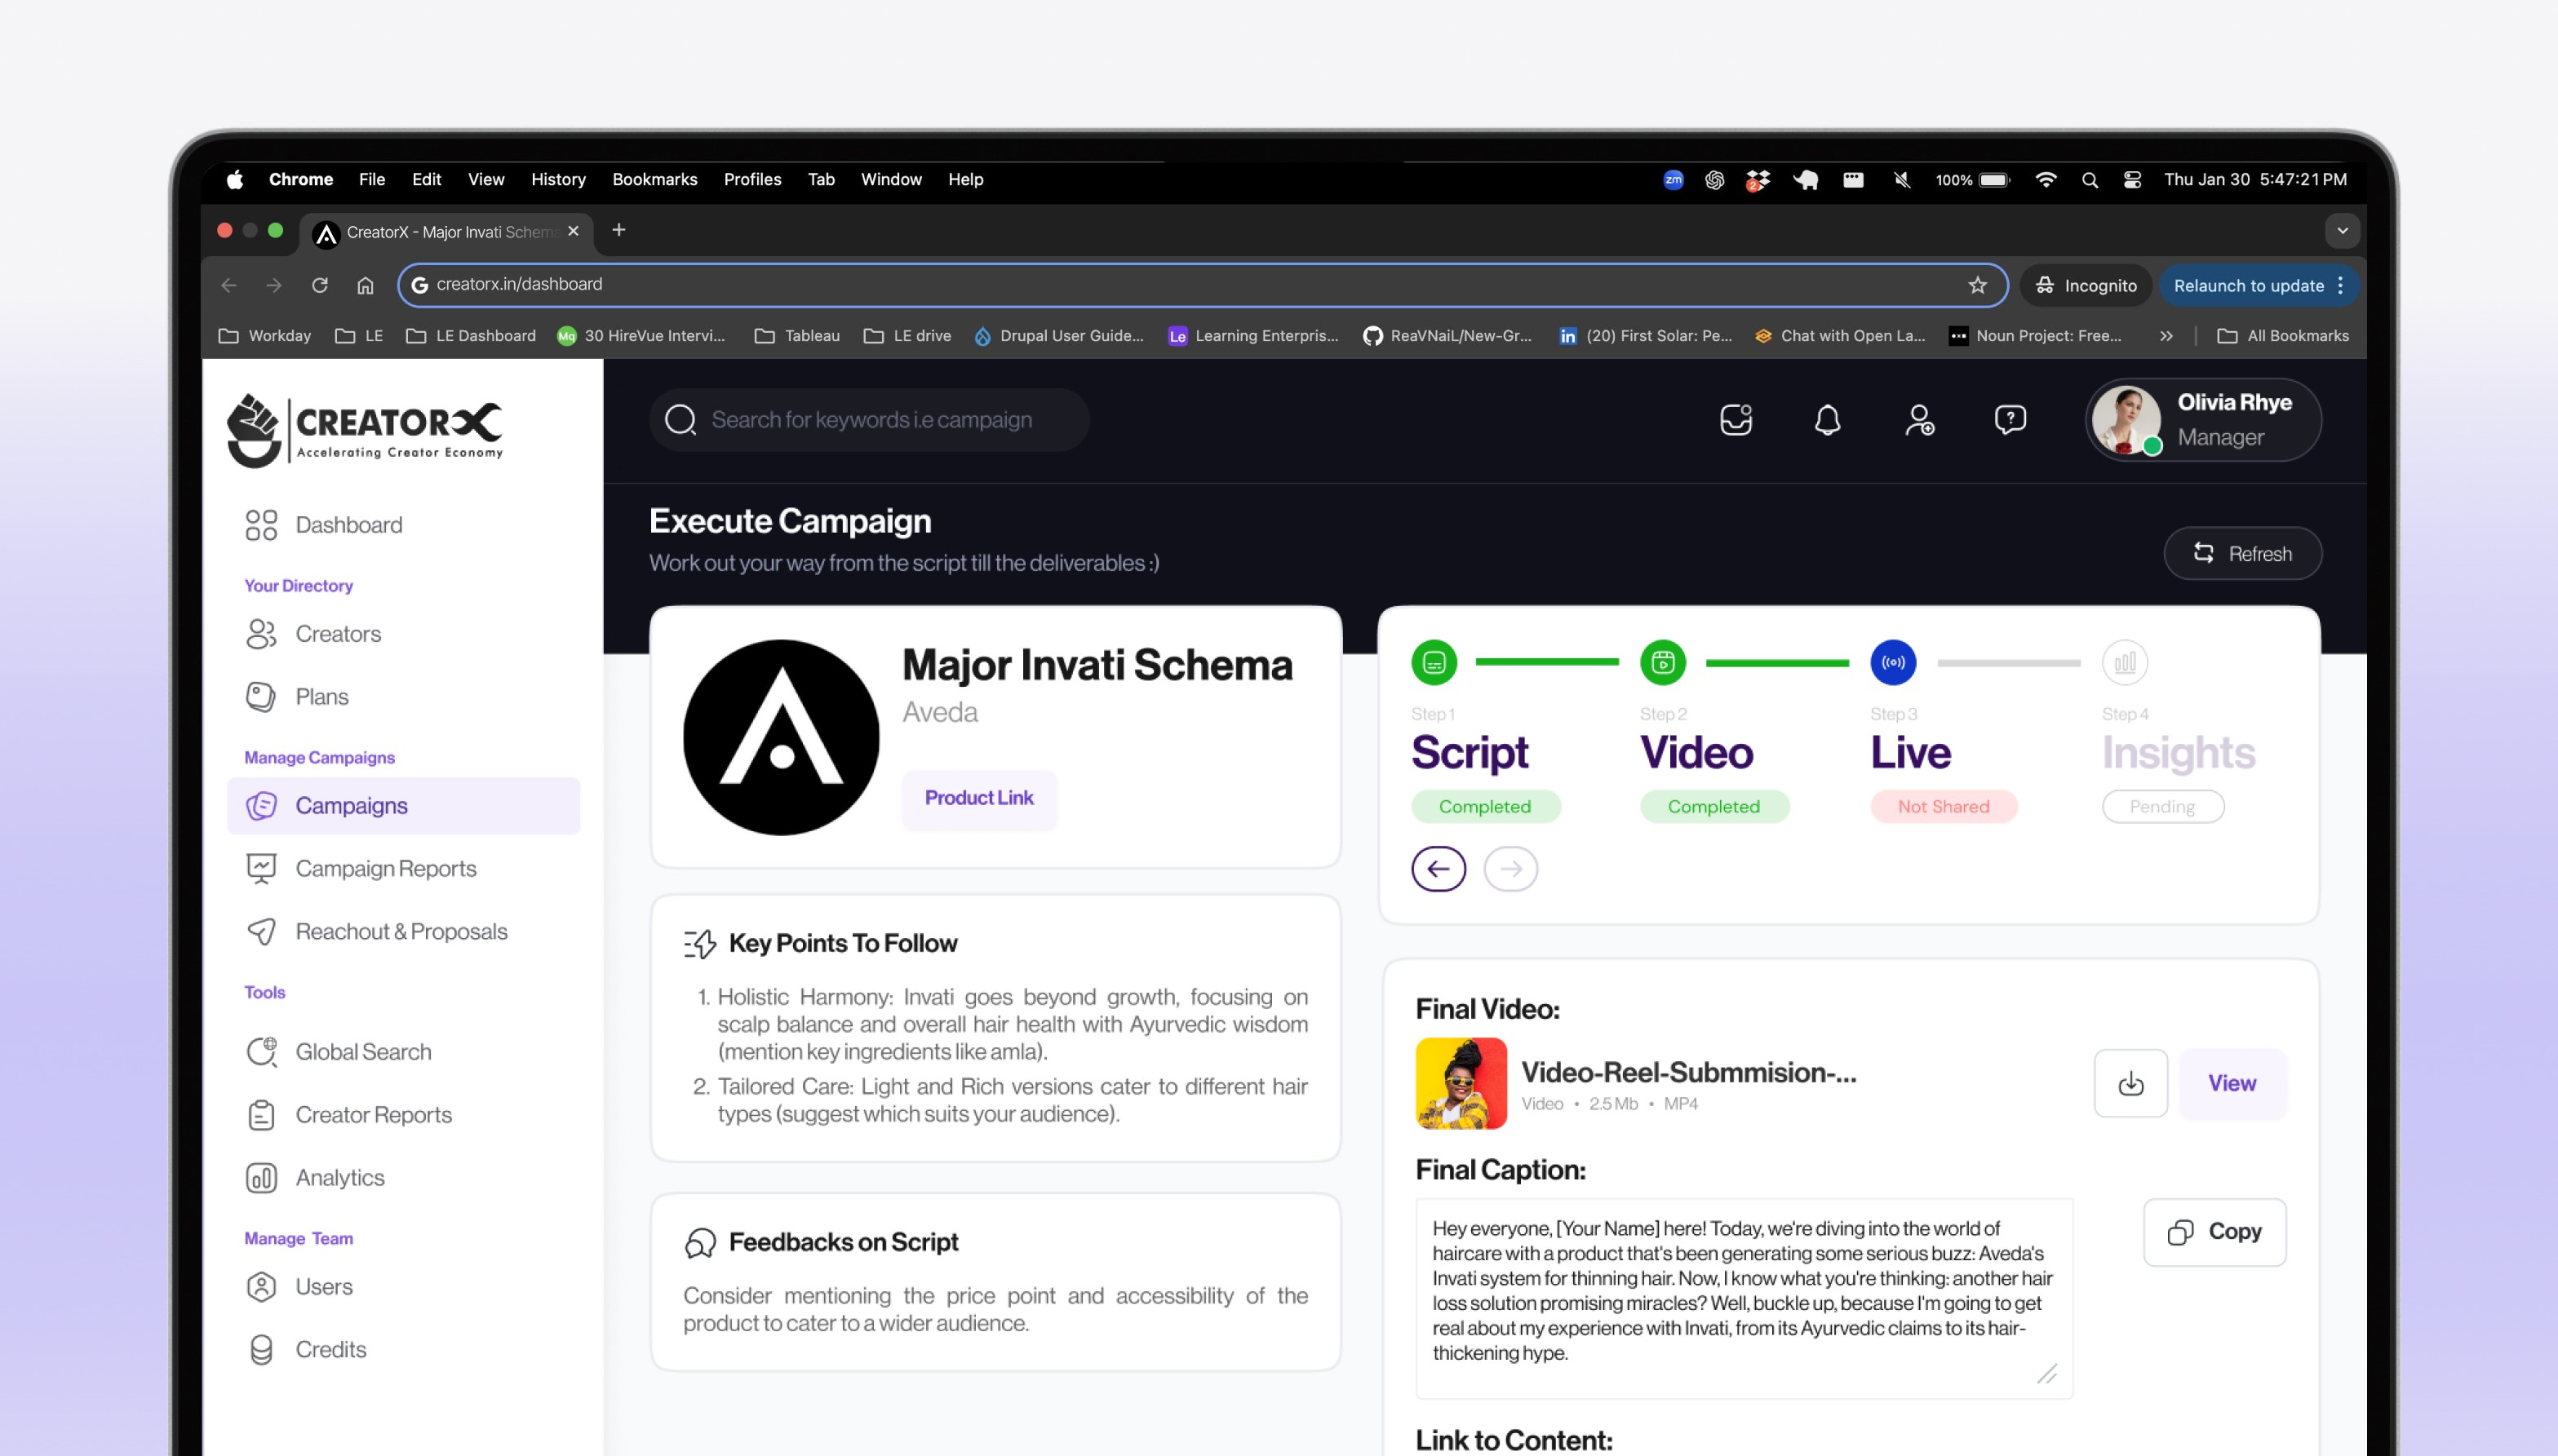Click the Insights step circle icon

click(2125, 662)
